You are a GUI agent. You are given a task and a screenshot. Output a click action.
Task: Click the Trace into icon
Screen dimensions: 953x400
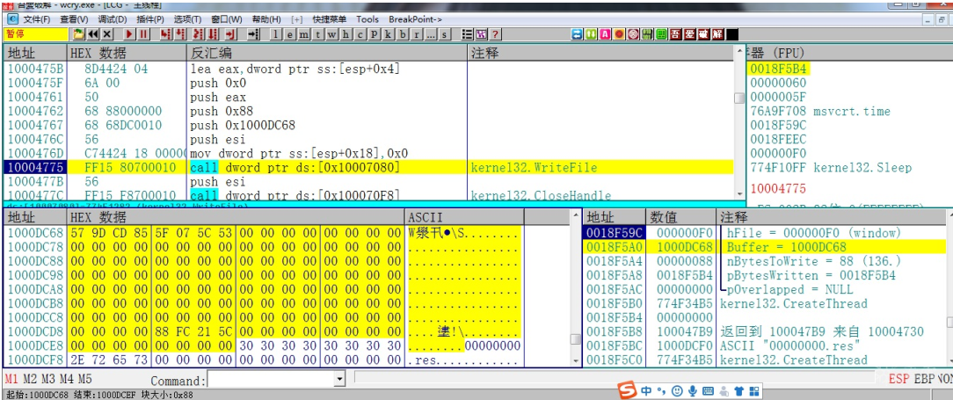click(x=198, y=34)
